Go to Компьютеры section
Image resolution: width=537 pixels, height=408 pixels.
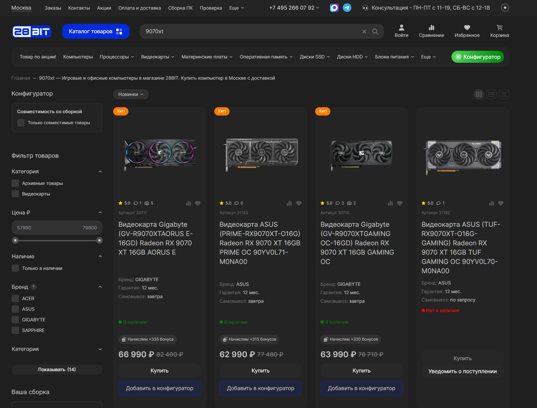point(78,57)
